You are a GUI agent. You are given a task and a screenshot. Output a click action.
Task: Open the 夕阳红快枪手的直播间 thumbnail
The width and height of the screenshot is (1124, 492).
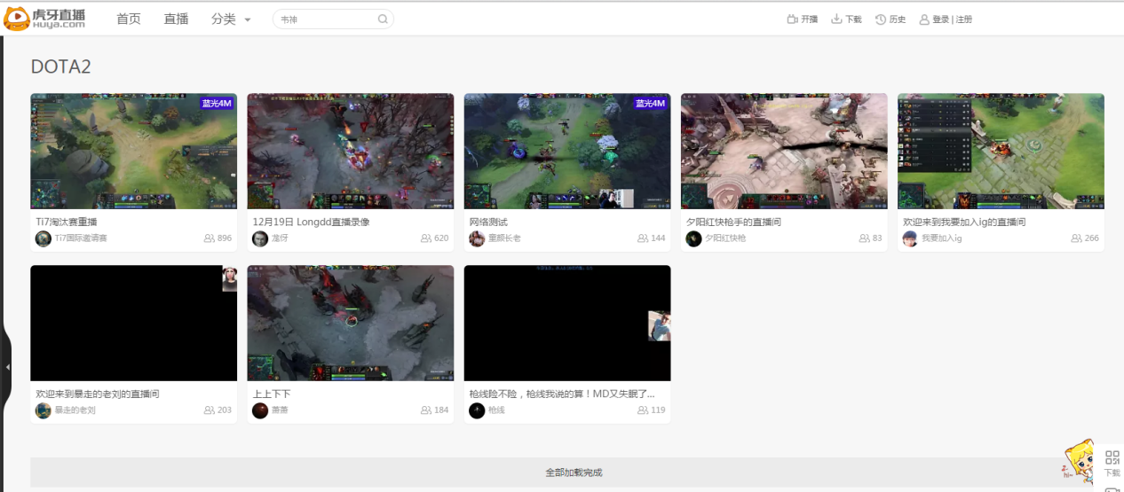784,152
